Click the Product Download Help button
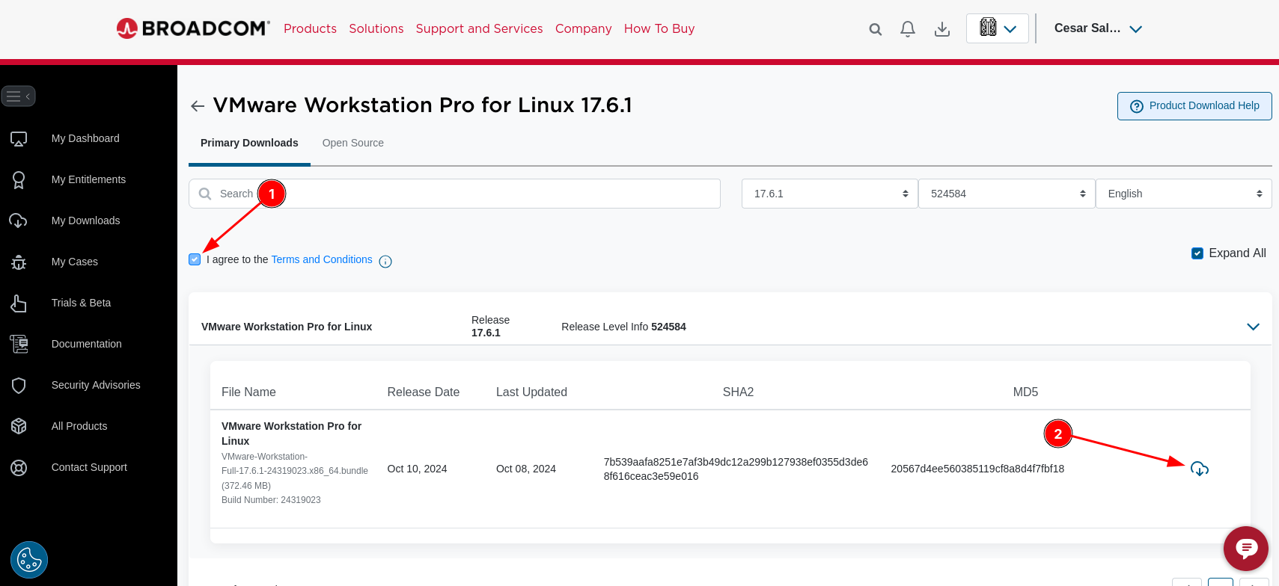The width and height of the screenshot is (1279, 586). (x=1194, y=106)
